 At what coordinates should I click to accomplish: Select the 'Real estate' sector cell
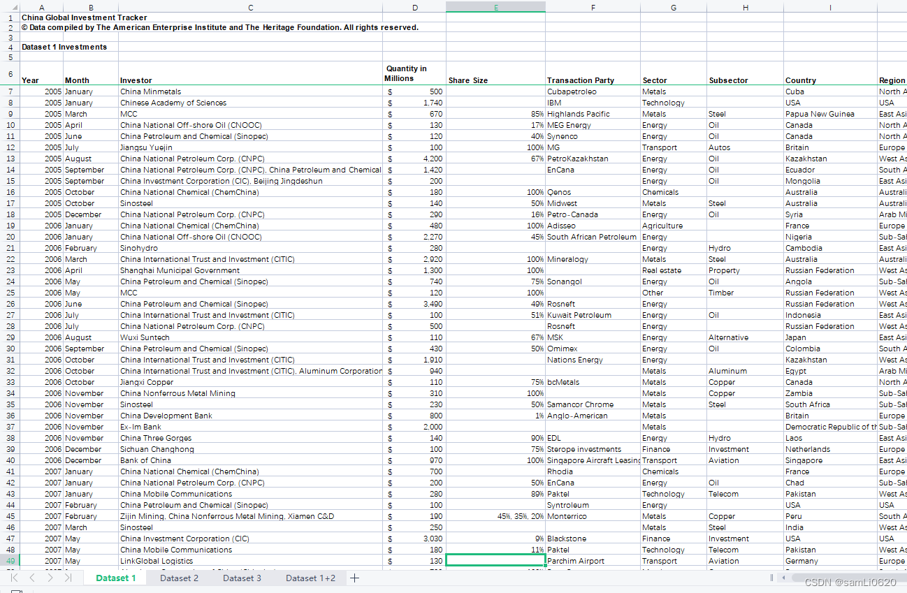[x=674, y=270]
